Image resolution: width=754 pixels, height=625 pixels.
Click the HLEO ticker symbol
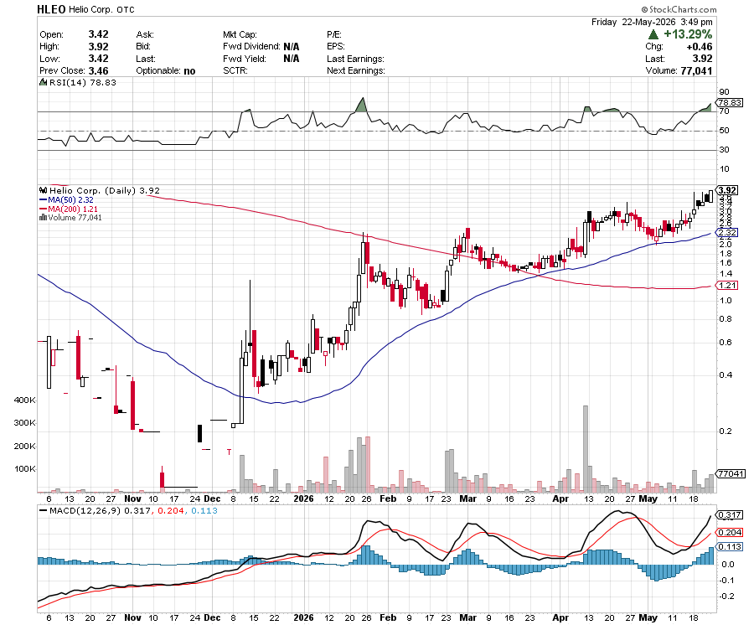click(51, 9)
